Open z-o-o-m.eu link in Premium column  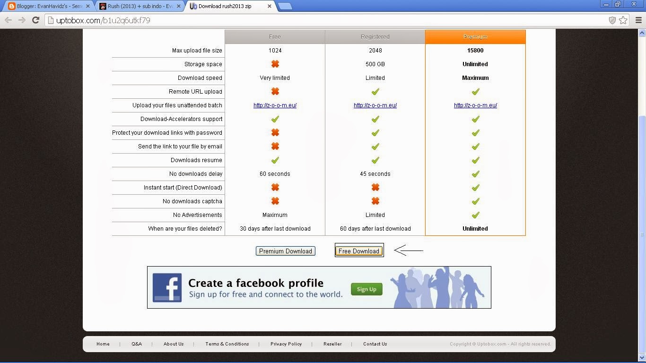pos(475,105)
